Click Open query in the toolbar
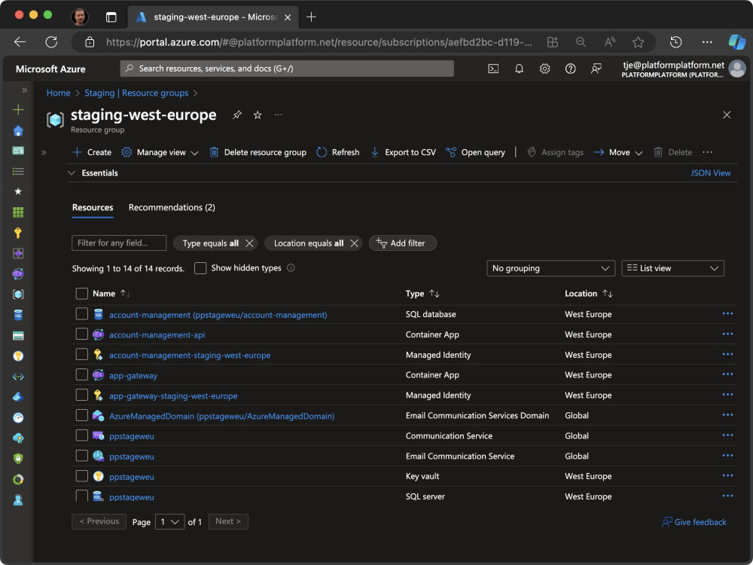The width and height of the screenshot is (753, 565). pyautogui.click(x=475, y=152)
